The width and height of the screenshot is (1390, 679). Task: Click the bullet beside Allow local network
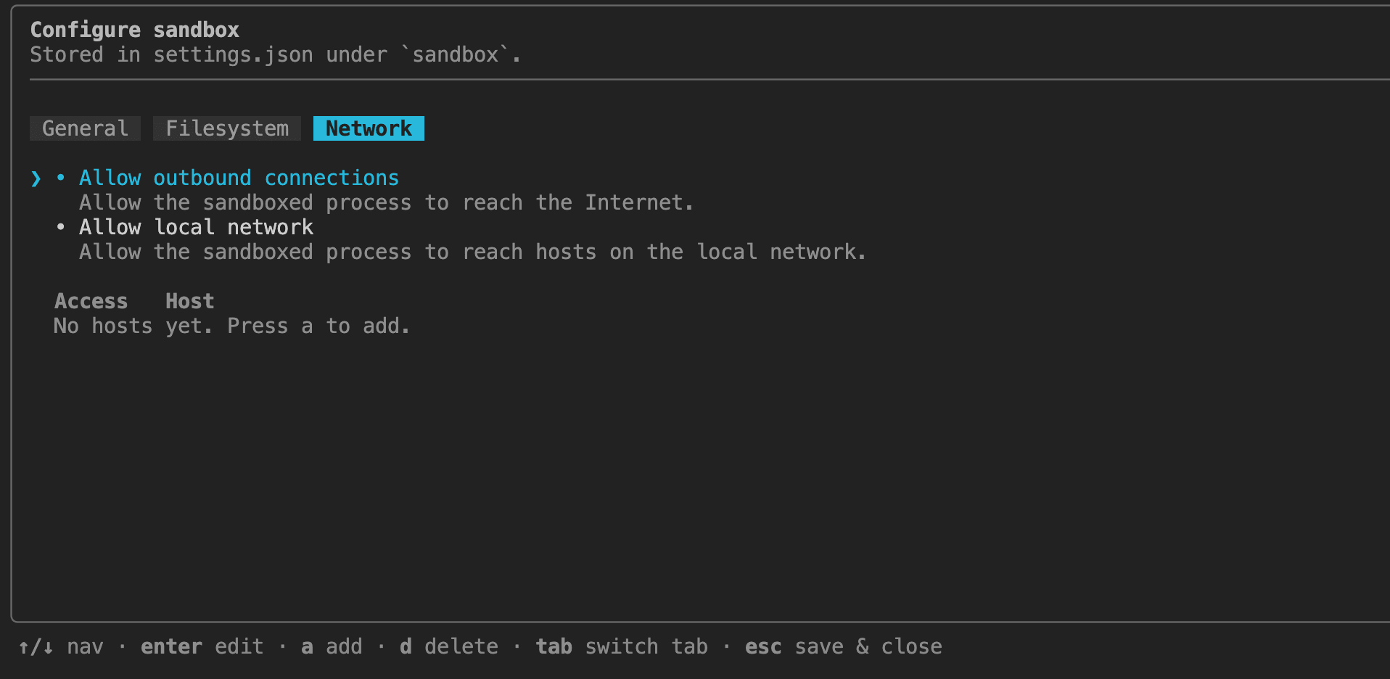pos(61,227)
